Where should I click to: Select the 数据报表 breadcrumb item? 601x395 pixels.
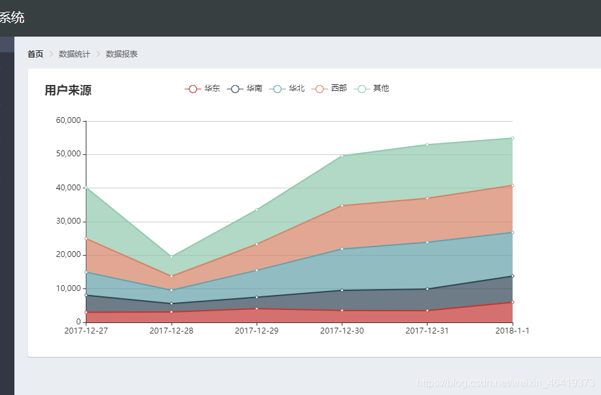(x=122, y=54)
